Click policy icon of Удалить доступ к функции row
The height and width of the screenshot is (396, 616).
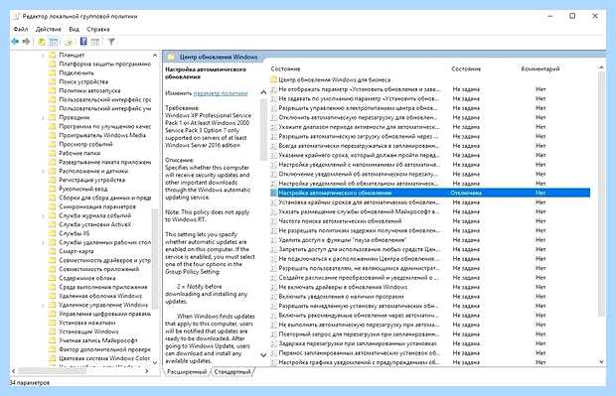pos(274,240)
